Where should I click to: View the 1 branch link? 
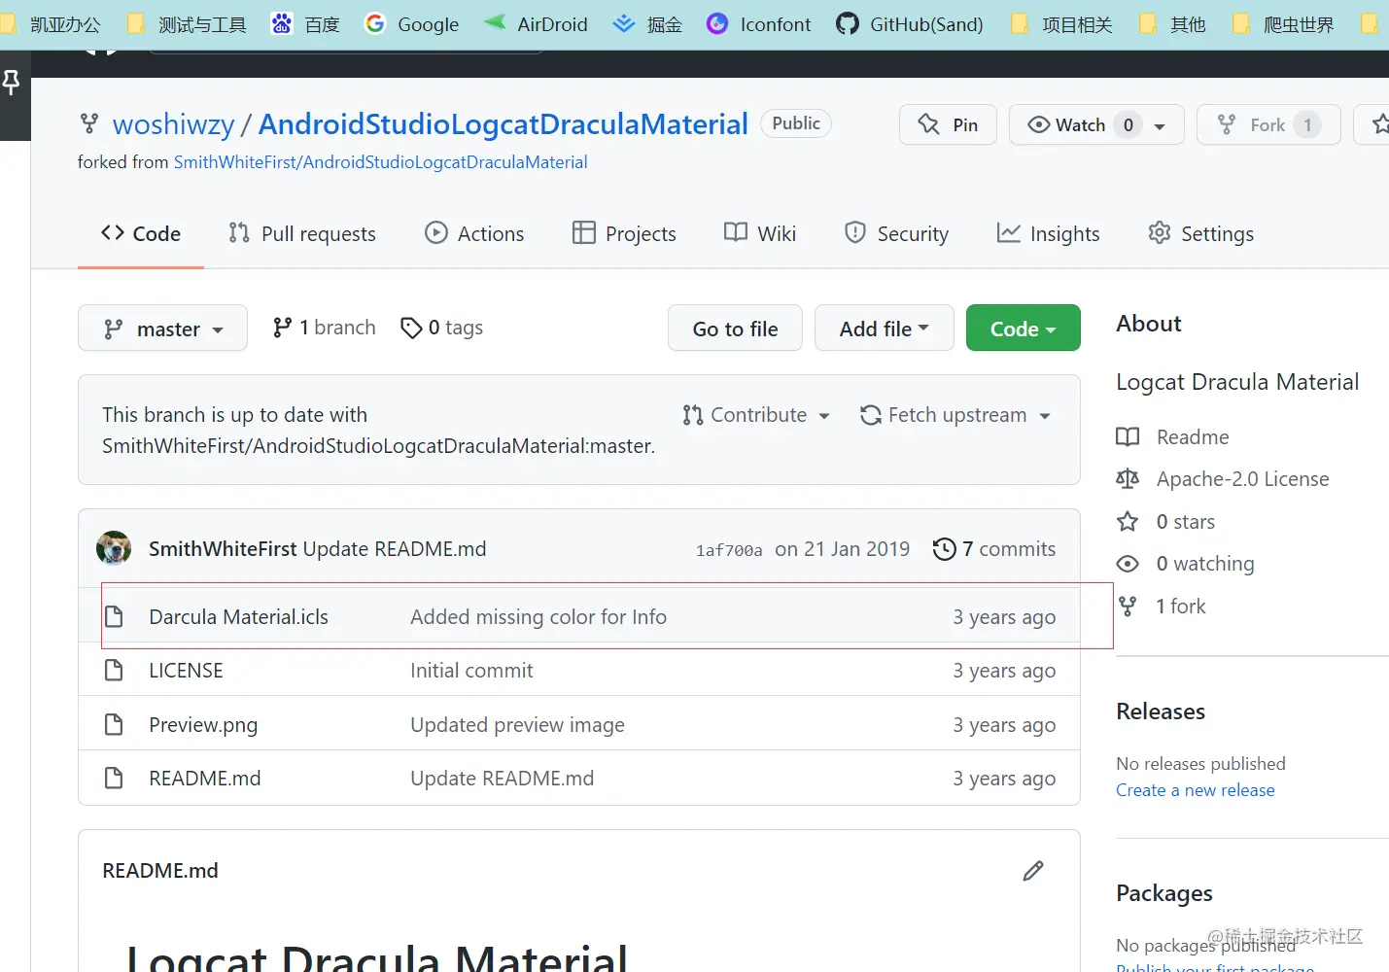tap(325, 328)
